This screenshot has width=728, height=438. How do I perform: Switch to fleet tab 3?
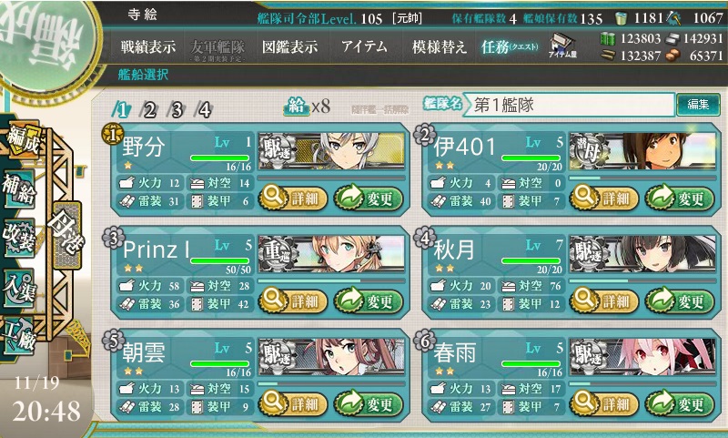point(177,110)
